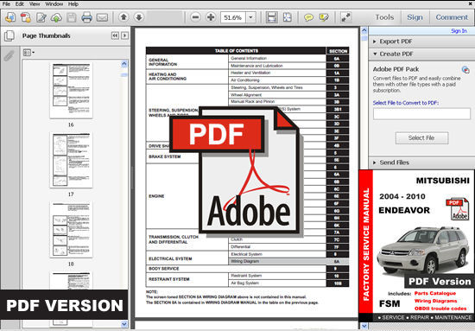
Task: Zoom in with the plus button
Action: point(211,17)
